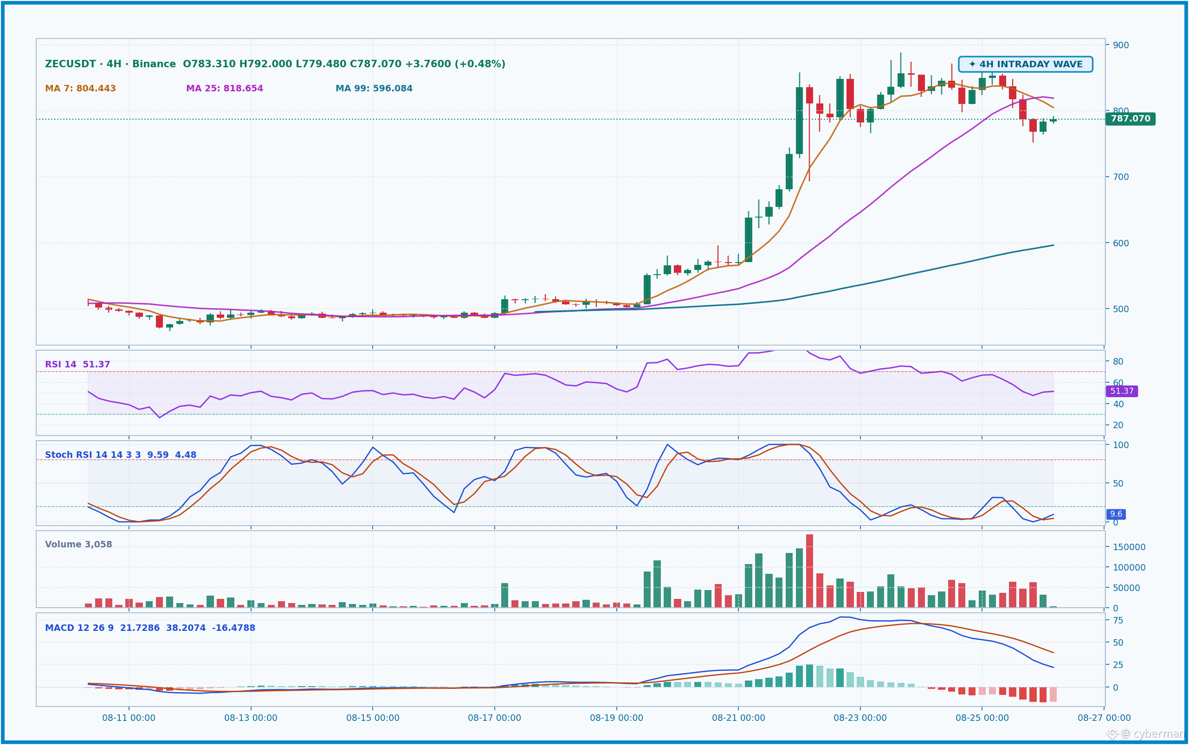1189x745 pixels.
Task: Click the 900 price axis label
Action: tap(1120, 45)
